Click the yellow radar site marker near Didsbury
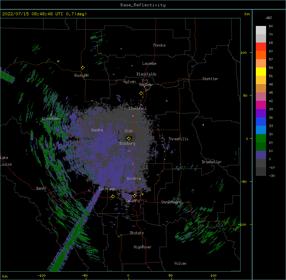This screenshot has height=280, width=286. click(x=129, y=138)
